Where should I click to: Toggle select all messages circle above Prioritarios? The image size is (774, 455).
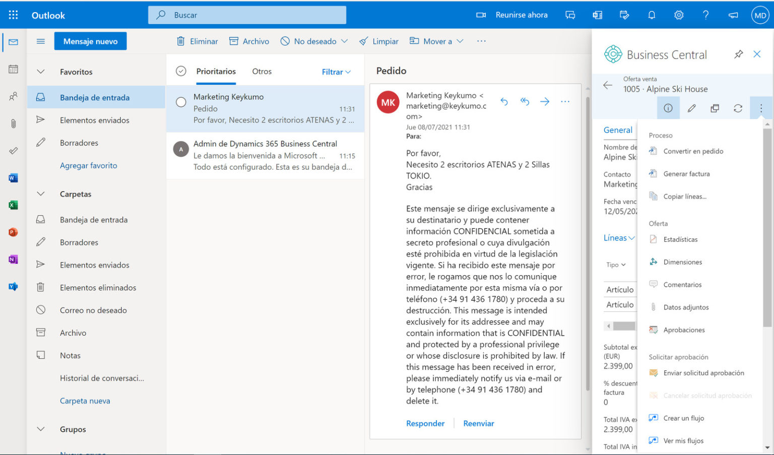pyautogui.click(x=181, y=71)
